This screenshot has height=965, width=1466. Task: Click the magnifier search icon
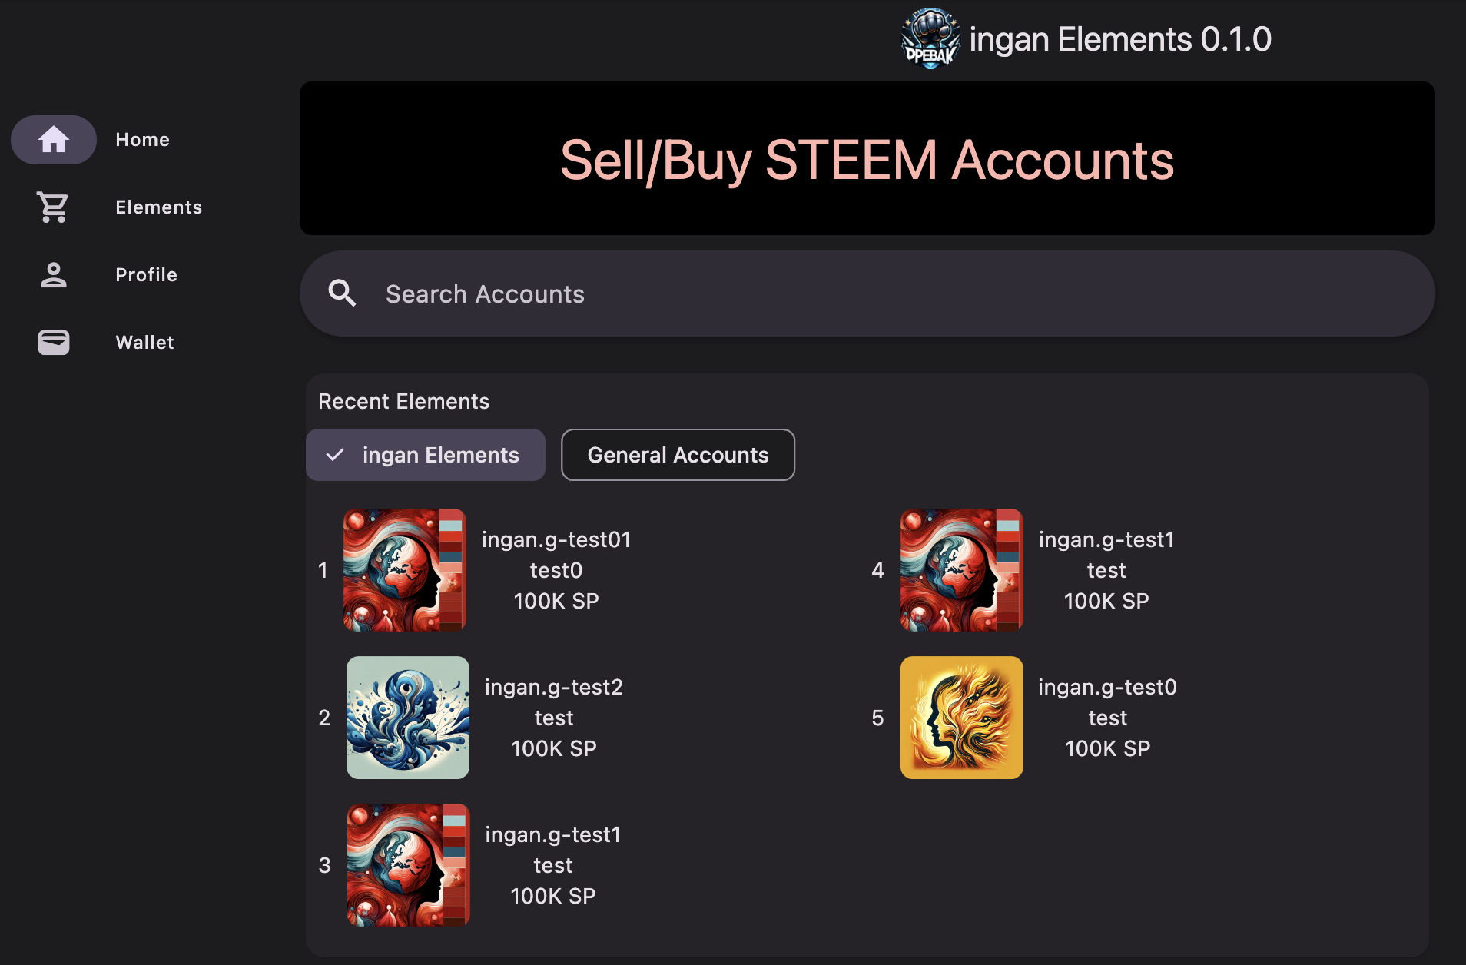click(x=342, y=293)
